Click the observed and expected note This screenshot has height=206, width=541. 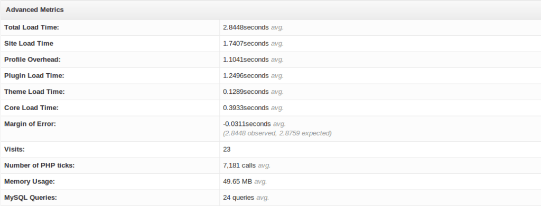point(277,133)
